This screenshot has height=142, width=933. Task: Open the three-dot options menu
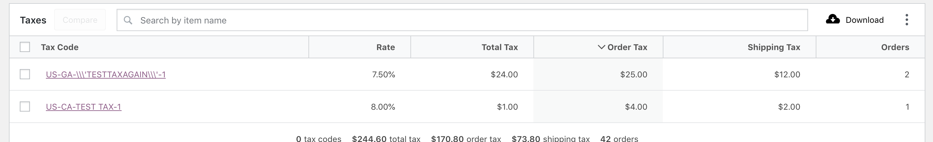click(x=907, y=20)
